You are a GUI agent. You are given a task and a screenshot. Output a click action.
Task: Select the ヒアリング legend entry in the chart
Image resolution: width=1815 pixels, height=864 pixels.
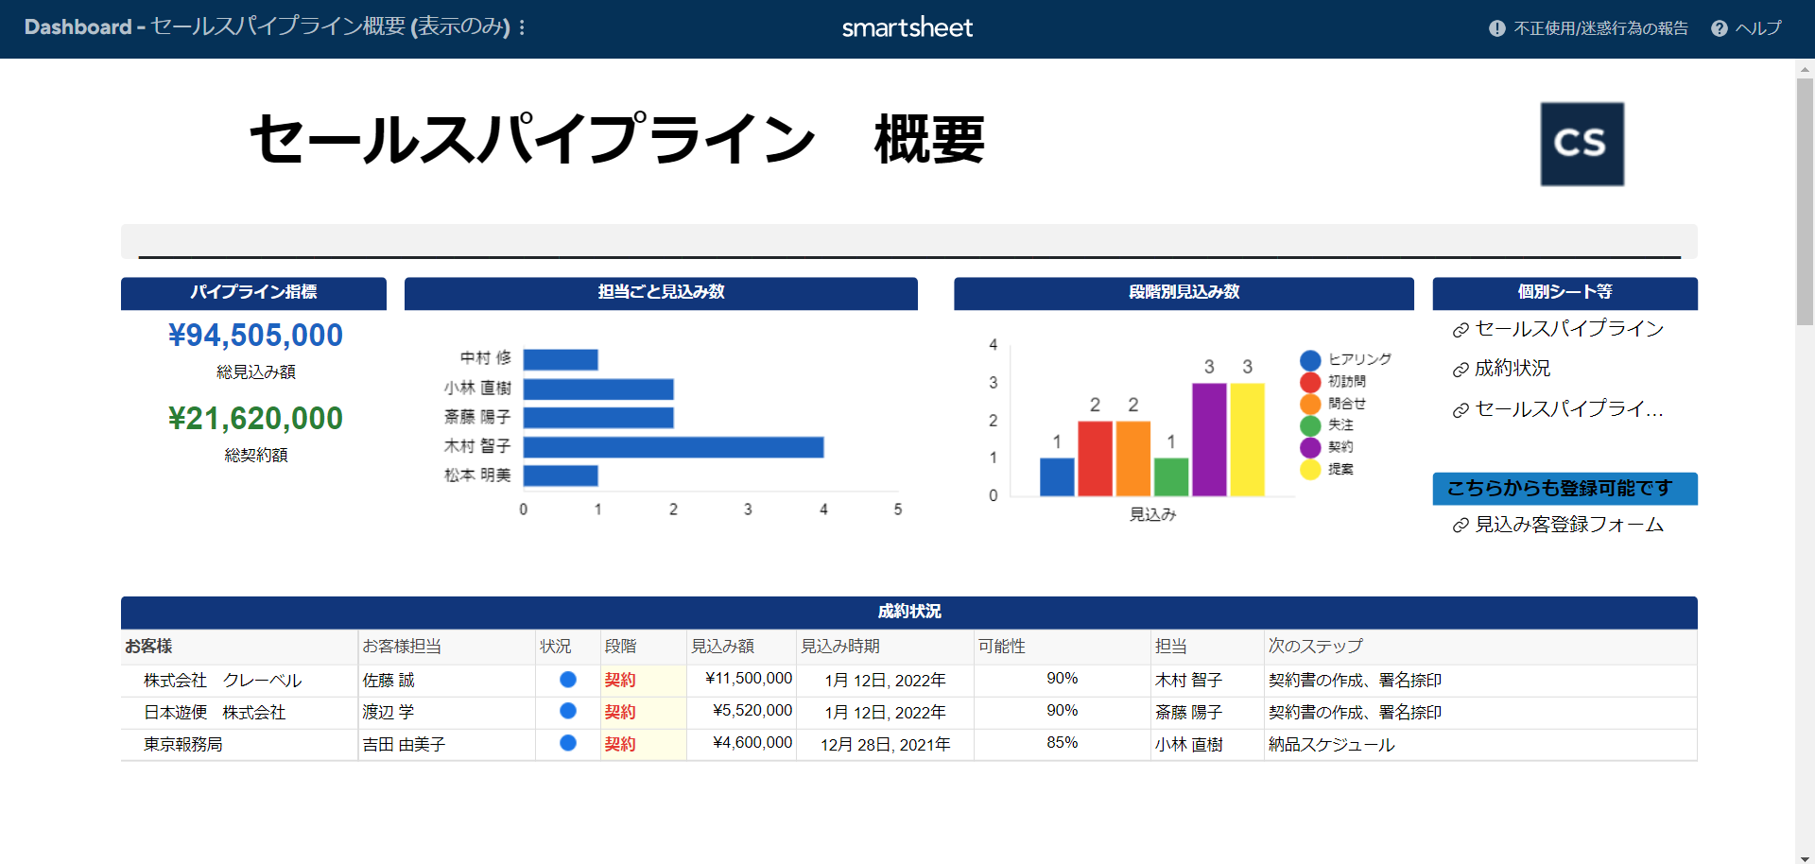[x=1346, y=360]
